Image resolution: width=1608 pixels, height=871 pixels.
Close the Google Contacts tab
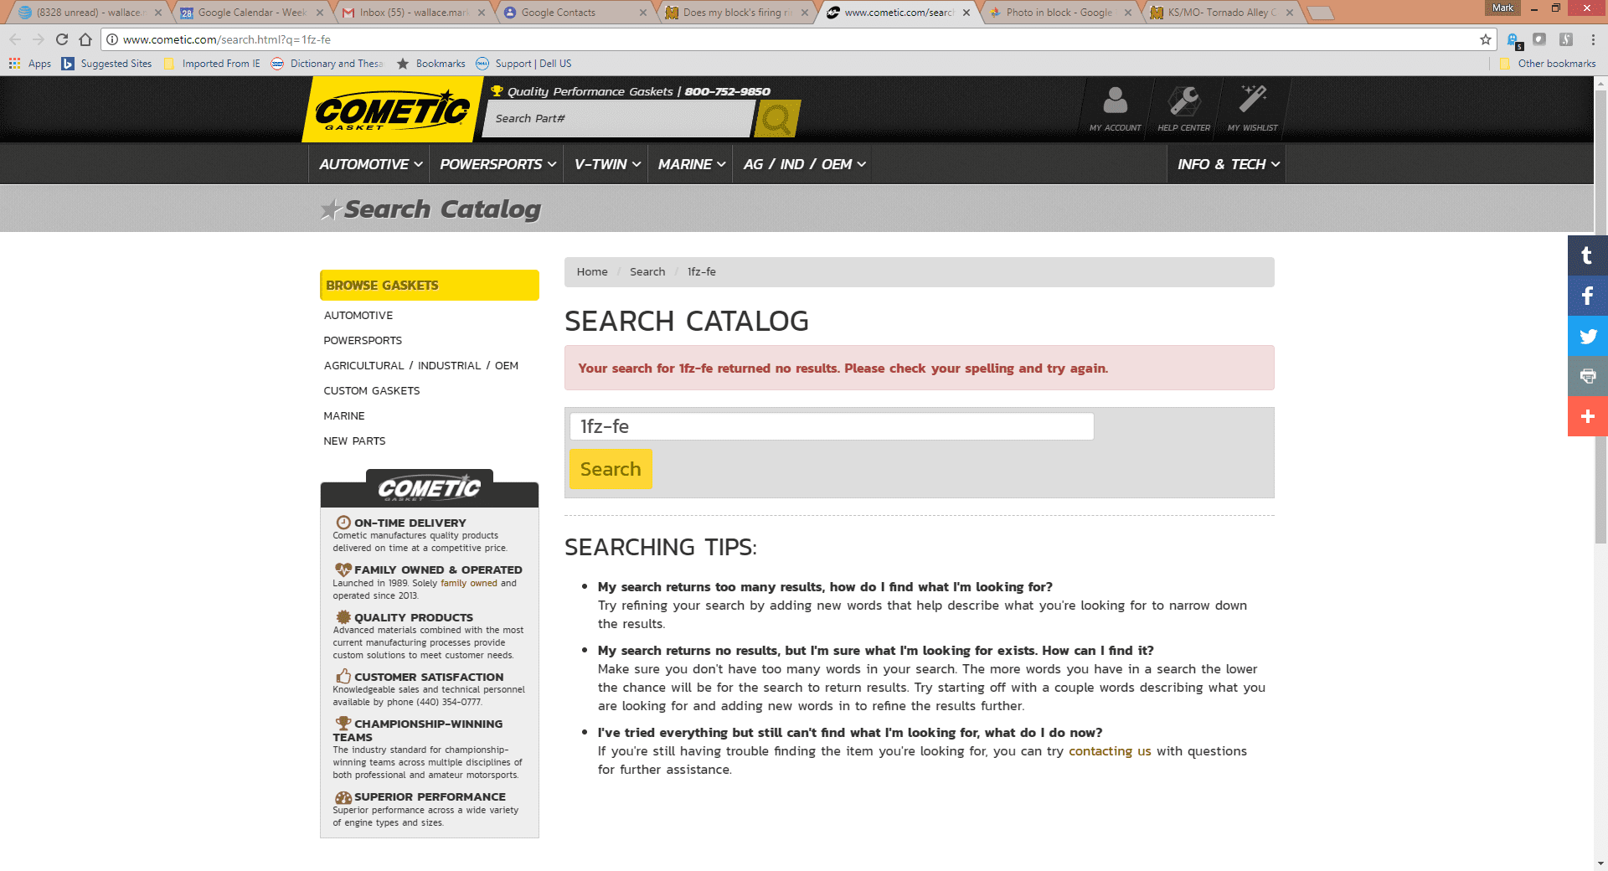click(x=643, y=13)
